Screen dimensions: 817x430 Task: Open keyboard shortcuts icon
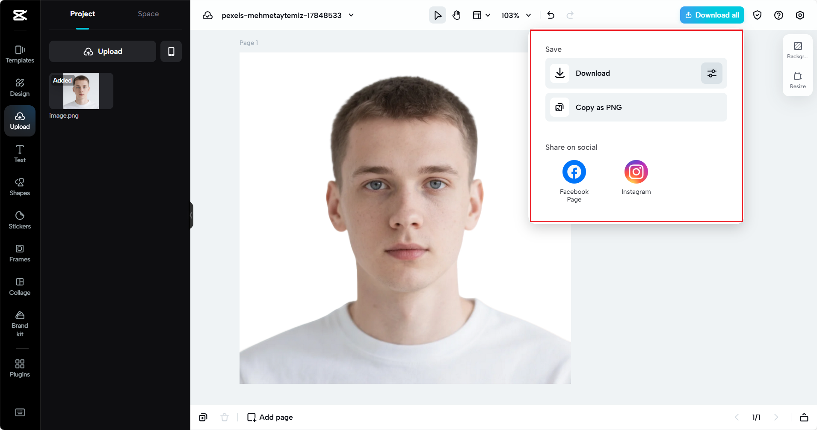[20, 412]
